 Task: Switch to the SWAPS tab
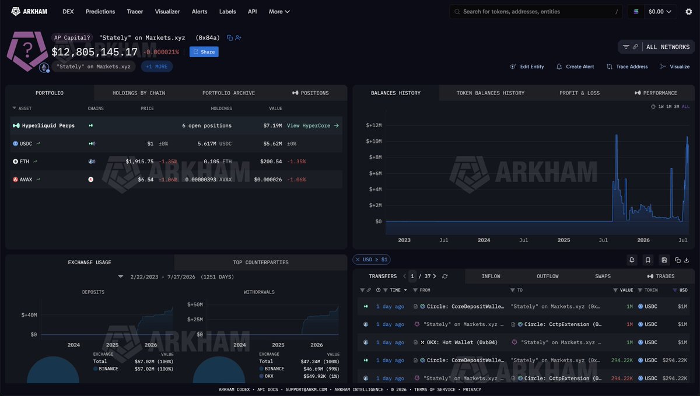pos(603,276)
